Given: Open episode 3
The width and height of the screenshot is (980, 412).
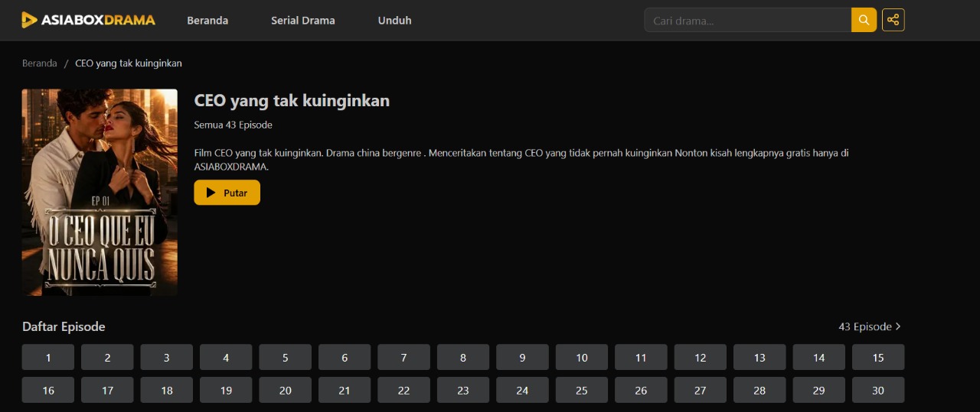Looking at the screenshot, I should click(167, 357).
